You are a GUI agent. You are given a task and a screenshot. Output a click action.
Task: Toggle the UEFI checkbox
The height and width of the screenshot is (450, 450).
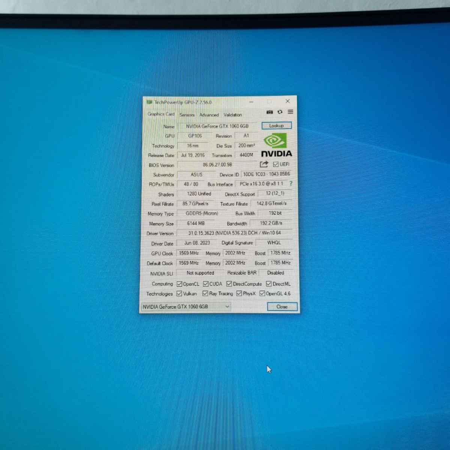pyautogui.click(x=276, y=164)
